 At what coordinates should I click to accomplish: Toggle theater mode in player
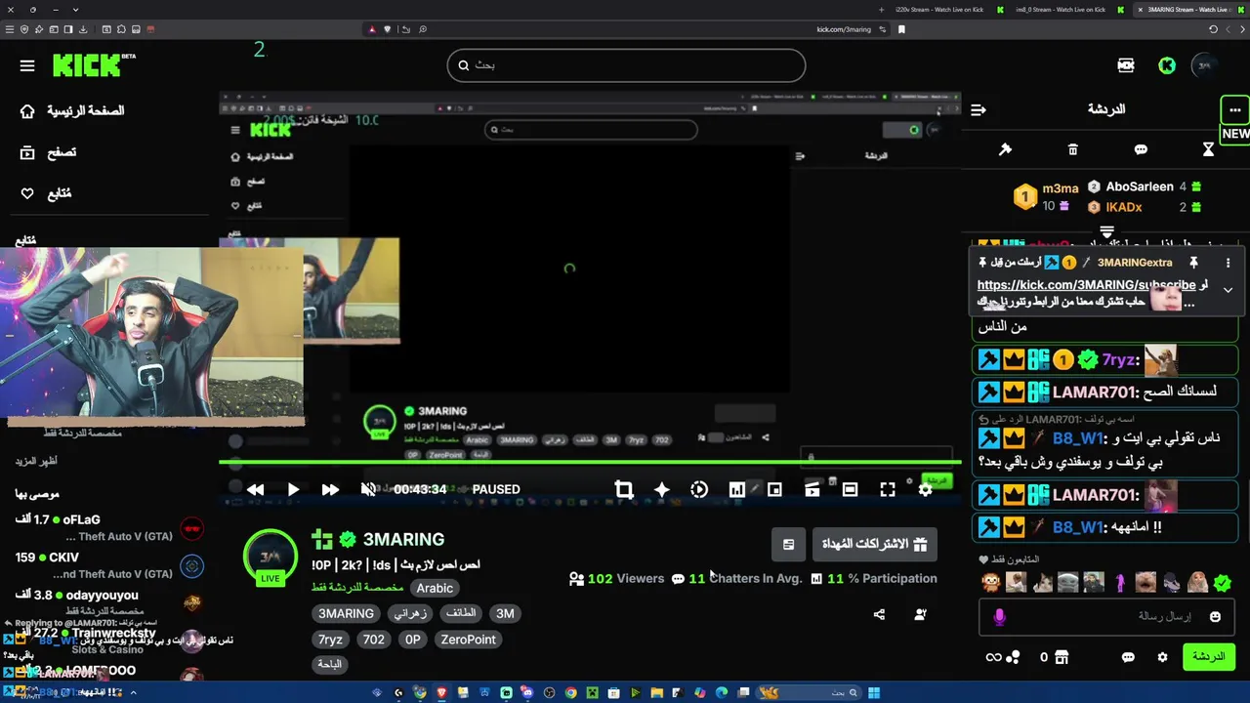point(850,489)
